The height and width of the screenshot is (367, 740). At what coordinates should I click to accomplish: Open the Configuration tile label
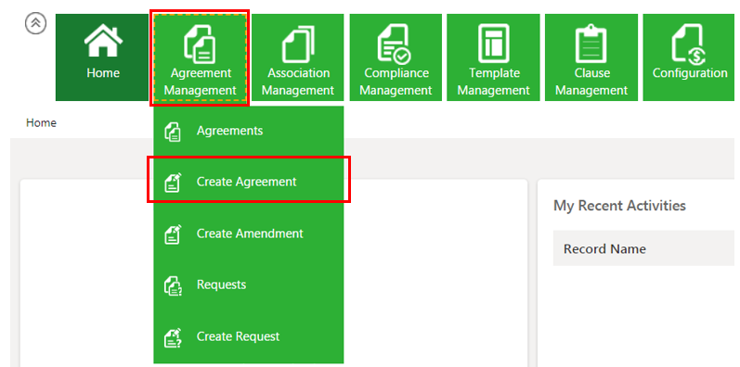[x=690, y=73]
